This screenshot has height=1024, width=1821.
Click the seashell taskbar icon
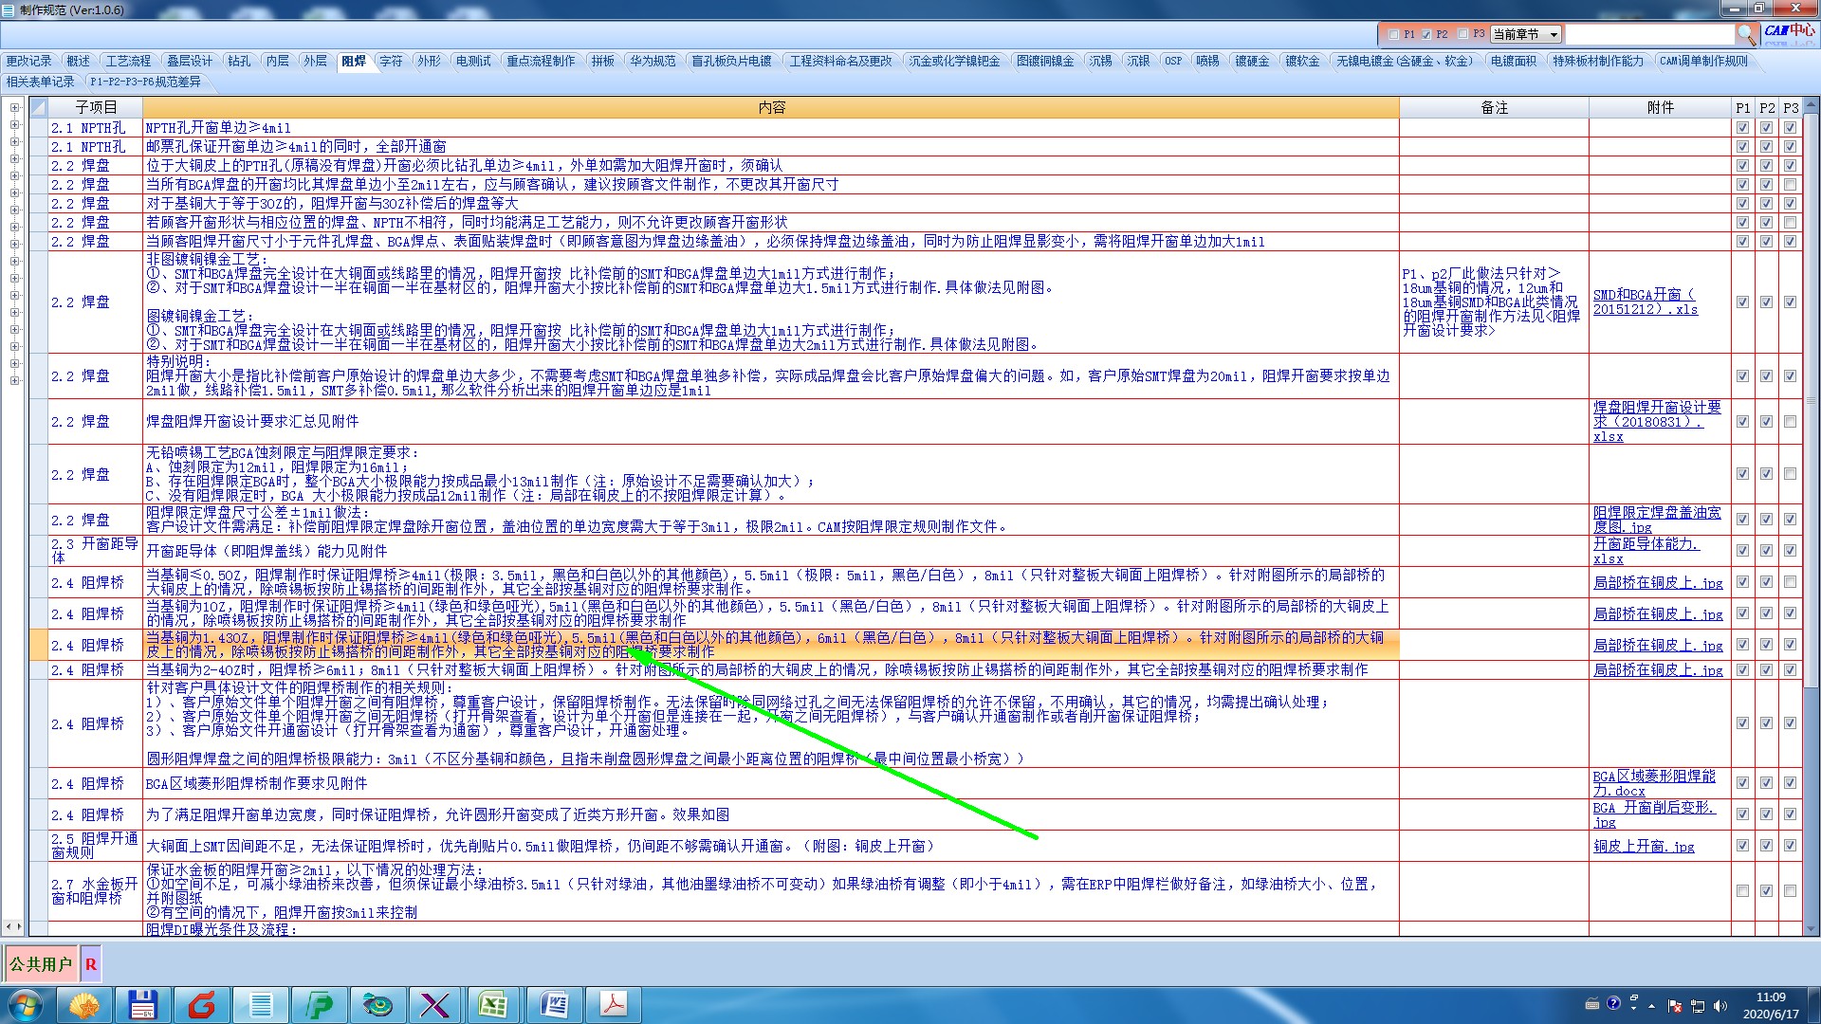click(84, 1004)
